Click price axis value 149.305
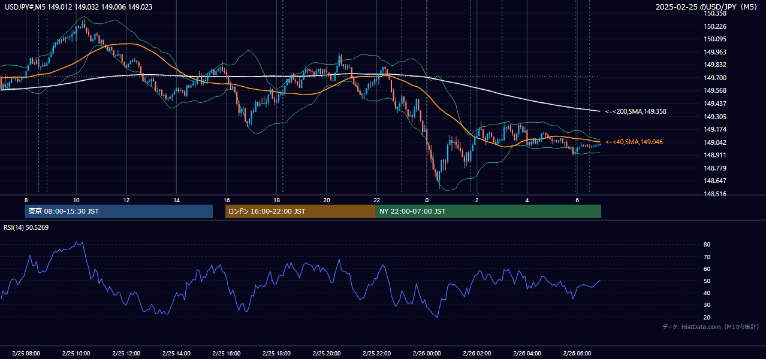The width and height of the screenshot is (766, 359). pos(714,117)
